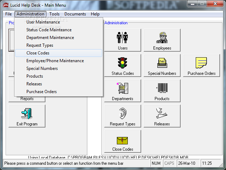Open Releases hand icon button

pos(162,116)
